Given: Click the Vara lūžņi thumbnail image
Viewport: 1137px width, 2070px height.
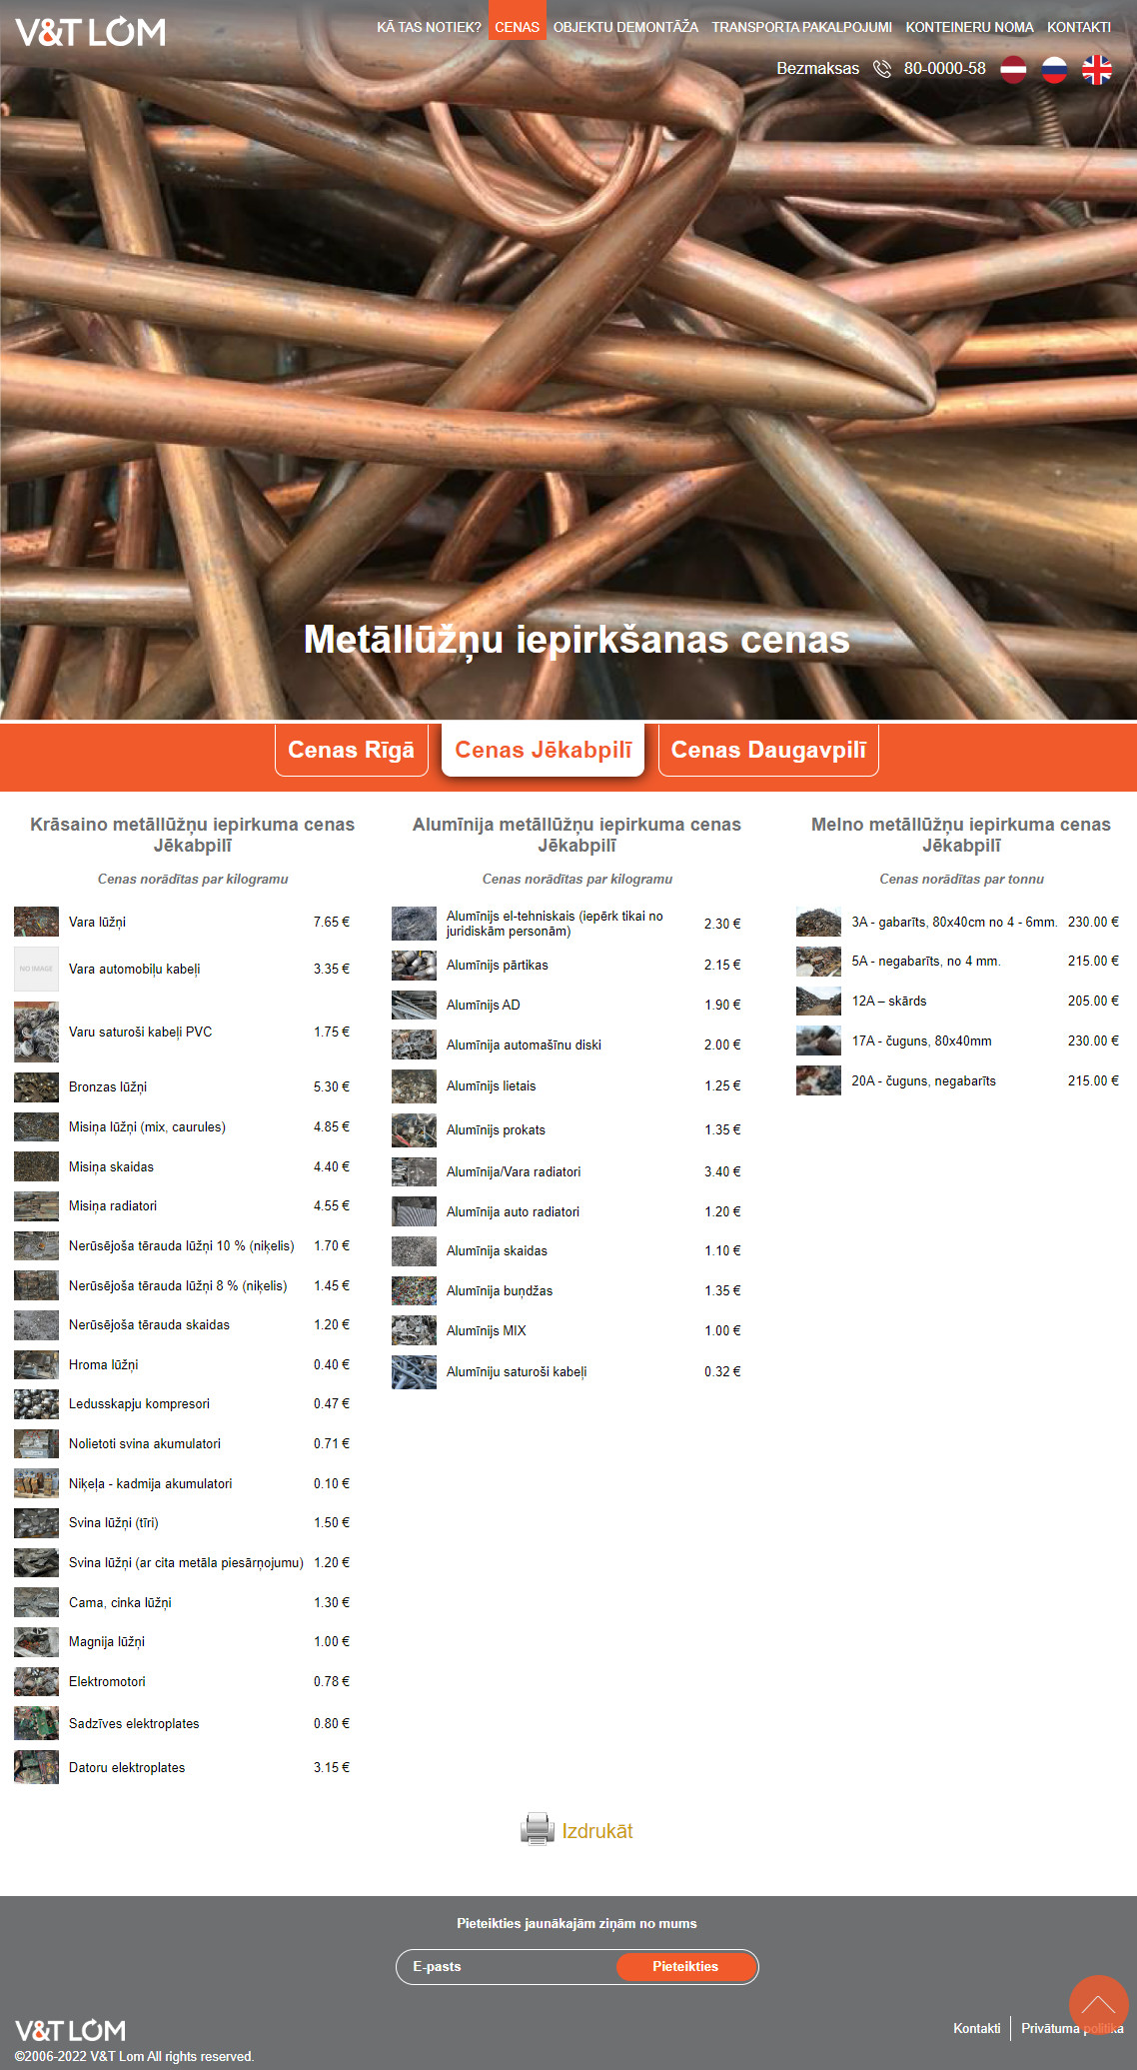Looking at the screenshot, I should coord(36,922).
